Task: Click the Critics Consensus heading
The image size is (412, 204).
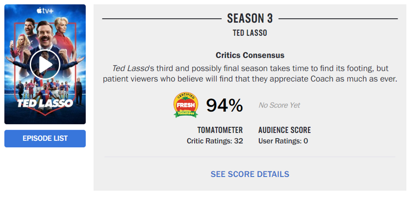Action: [250, 55]
